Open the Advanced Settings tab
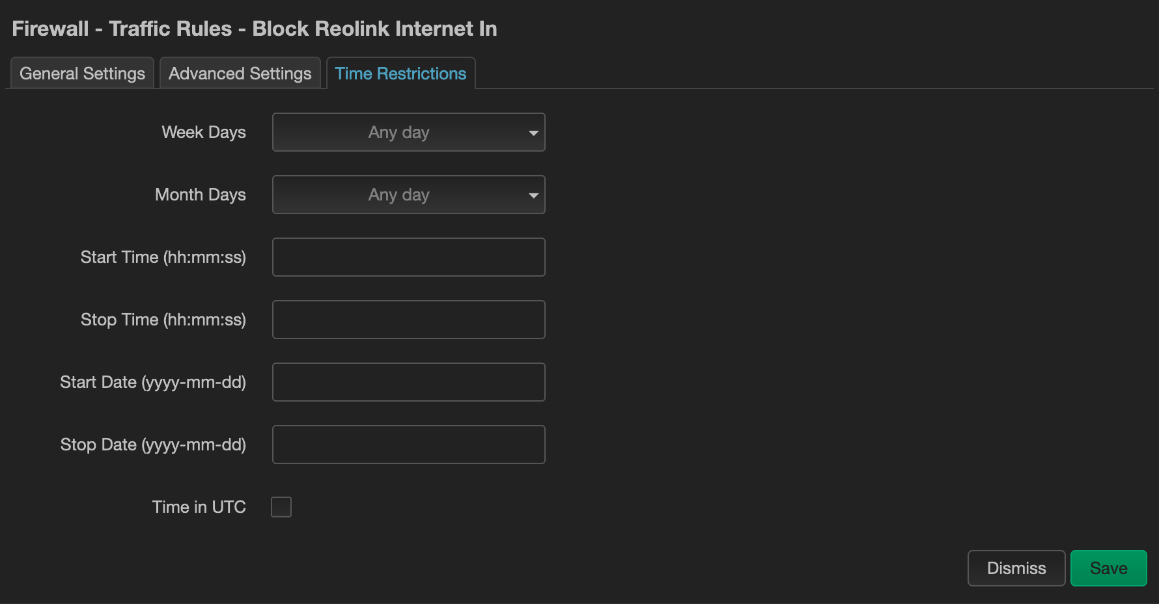1159x604 pixels. tap(240, 74)
